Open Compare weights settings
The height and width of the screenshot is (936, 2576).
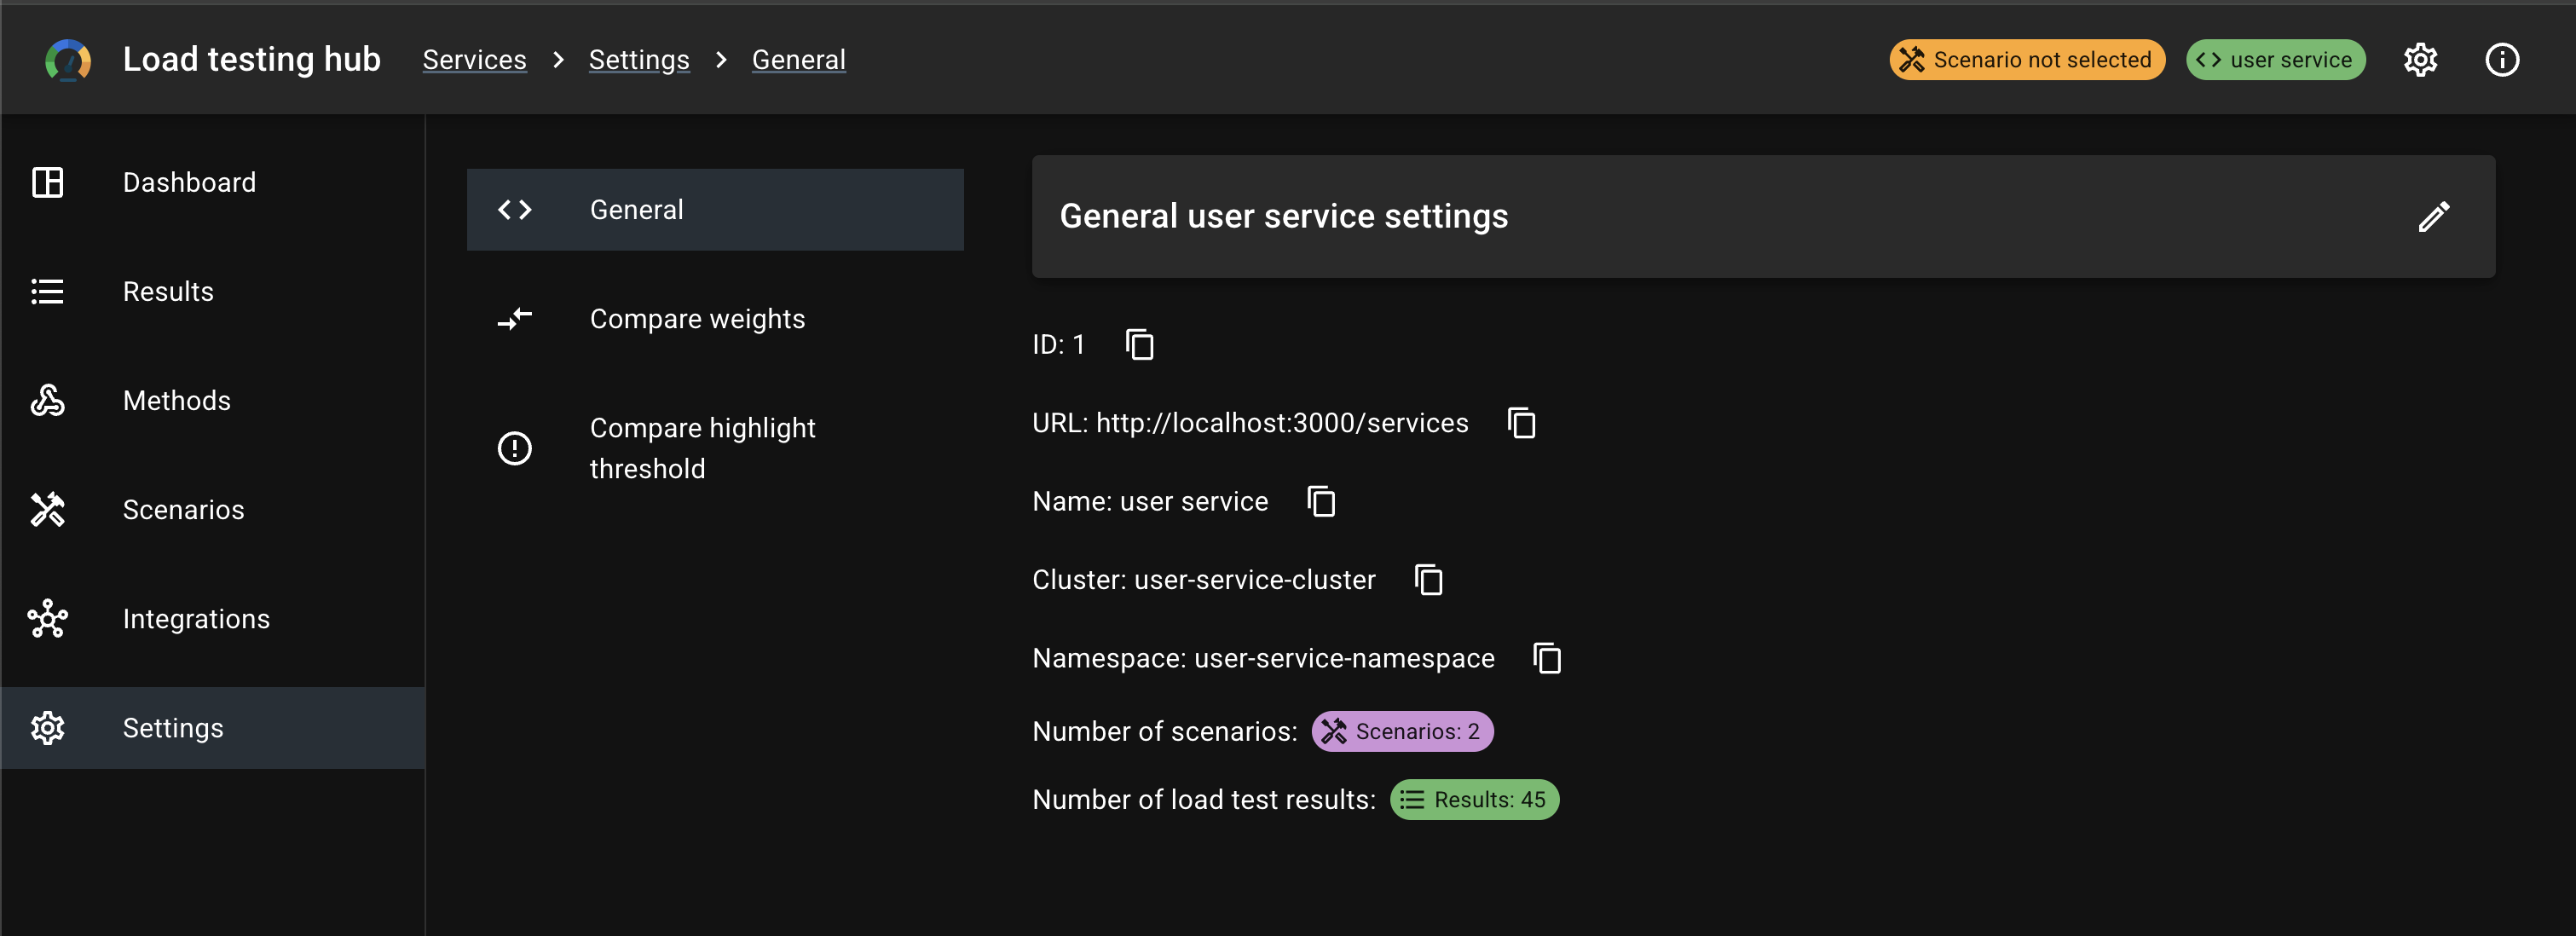click(715, 318)
